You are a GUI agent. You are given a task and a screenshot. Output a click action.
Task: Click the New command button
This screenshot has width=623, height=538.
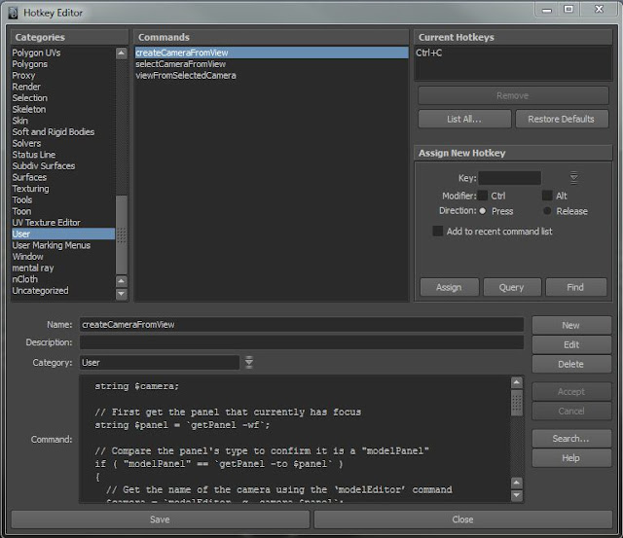(x=571, y=325)
